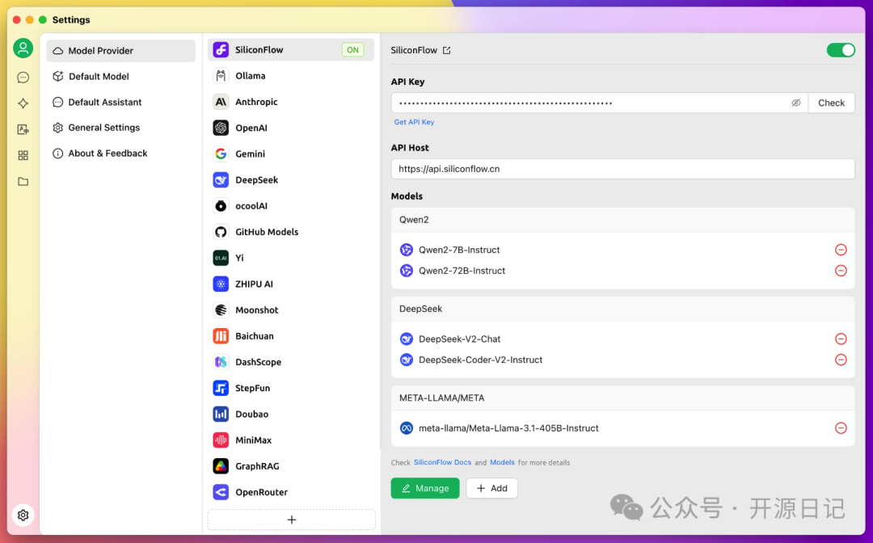Click the Gemini provider icon
873x543 pixels.
221,154
